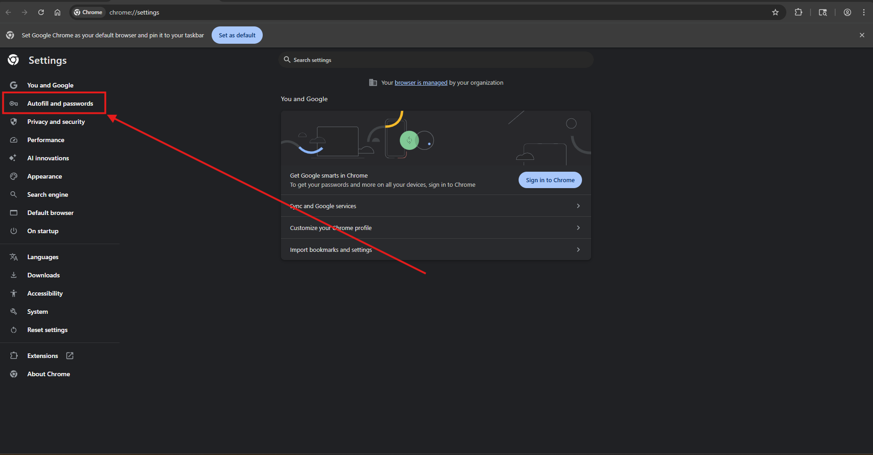Go to Default browser settings
Screen dimensions: 873x455
[50, 213]
